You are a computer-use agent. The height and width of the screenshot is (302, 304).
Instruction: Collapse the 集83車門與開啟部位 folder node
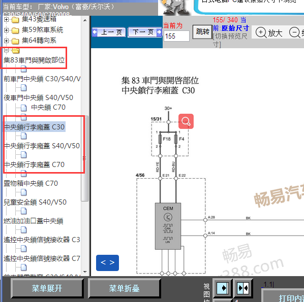point(6,50)
